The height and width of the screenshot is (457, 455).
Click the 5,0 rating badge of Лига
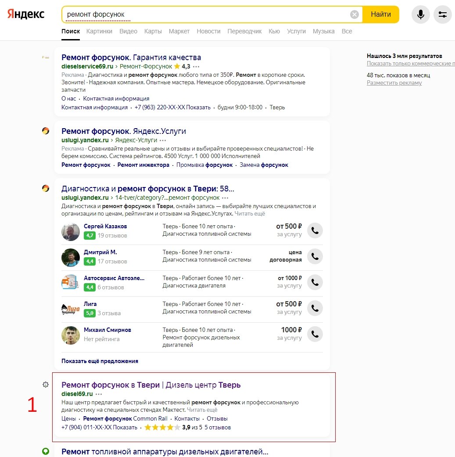tap(90, 313)
